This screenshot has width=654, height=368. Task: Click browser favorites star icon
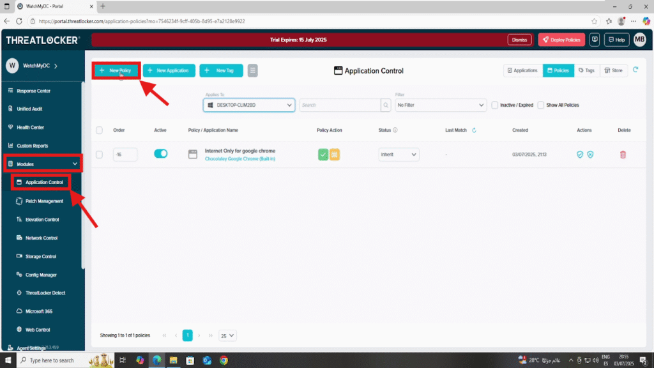click(x=594, y=21)
